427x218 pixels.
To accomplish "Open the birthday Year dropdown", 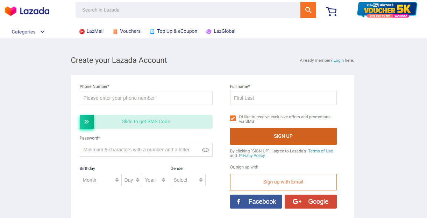I will 155,180.
